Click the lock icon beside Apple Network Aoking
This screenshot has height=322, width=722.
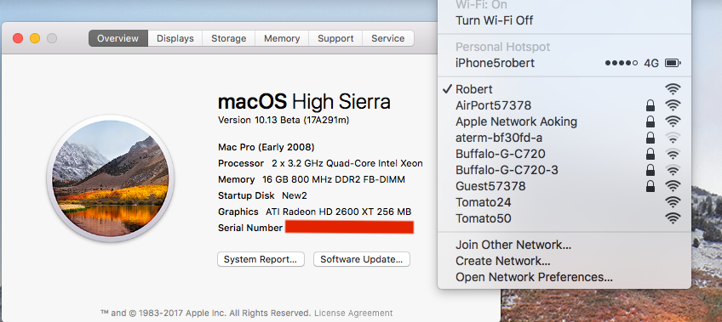(650, 121)
